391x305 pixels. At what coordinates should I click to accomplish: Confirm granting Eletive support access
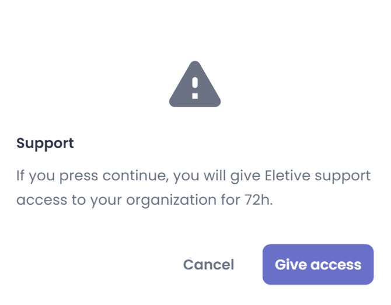coord(318,264)
